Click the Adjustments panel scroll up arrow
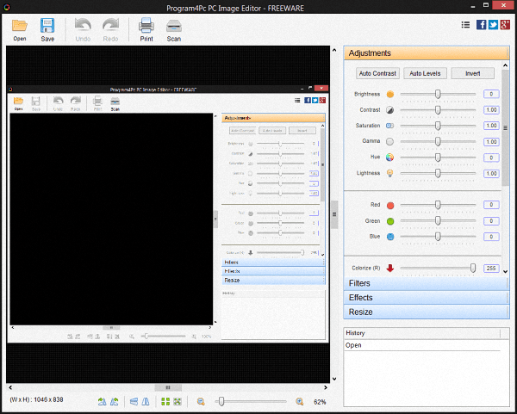Image resolution: width=517 pixels, height=414 pixels. 506,65
